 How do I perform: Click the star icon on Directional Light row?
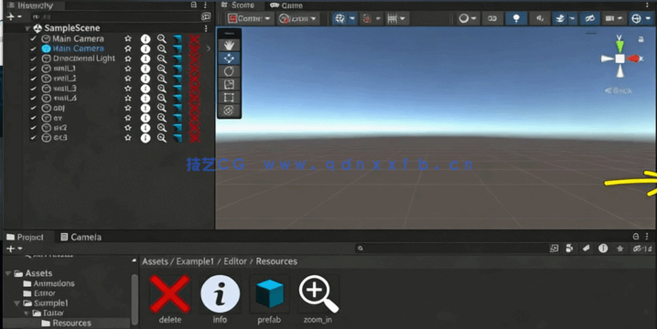tap(128, 58)
